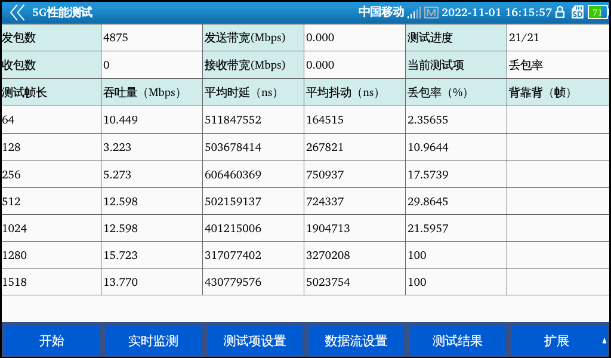Select the 中国移动 carrier label
The image size is (611, 358).
(381, 13)
